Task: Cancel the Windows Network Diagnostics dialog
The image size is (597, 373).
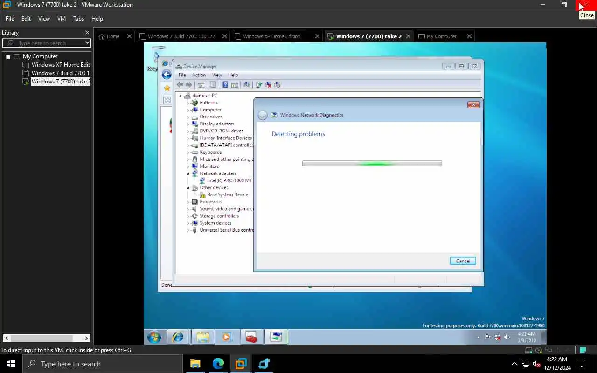Action: [x=463, y=261]
